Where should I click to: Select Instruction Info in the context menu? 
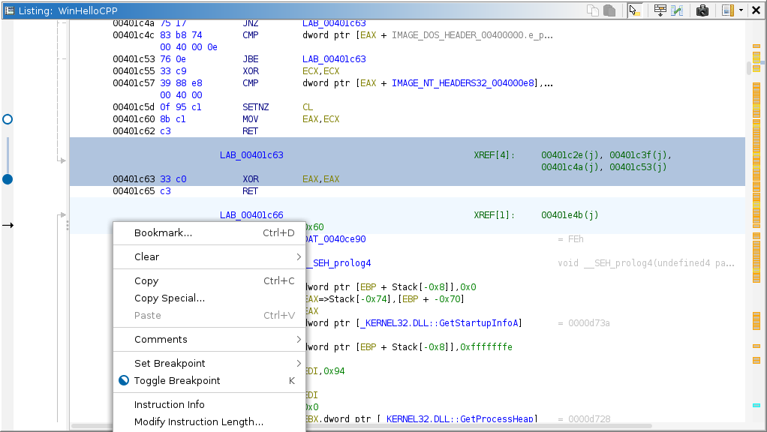[169, 405]
